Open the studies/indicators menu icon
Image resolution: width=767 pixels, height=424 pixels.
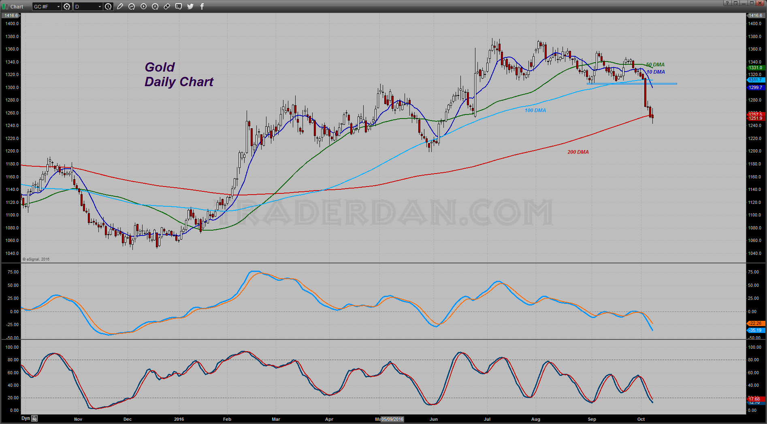click(x=132, y=6)
